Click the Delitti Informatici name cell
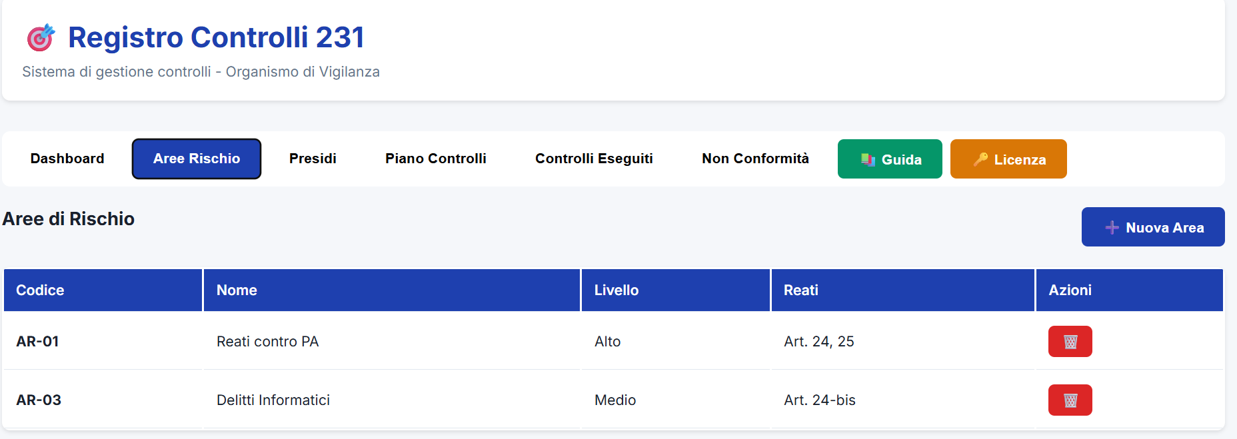The height and width of the screenshot is (439, 1237). click(x=273, y=400)
